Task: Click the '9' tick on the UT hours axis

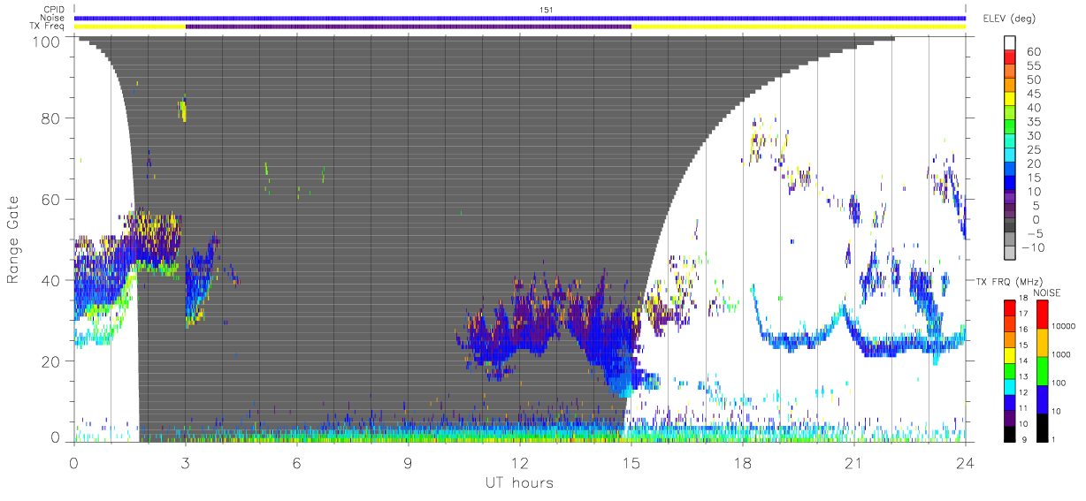Action: [x=409, y=462]
